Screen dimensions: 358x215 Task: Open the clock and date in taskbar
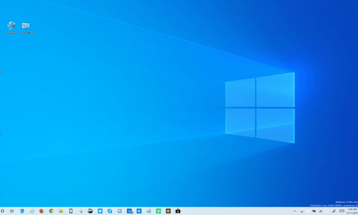pos(352,211)
